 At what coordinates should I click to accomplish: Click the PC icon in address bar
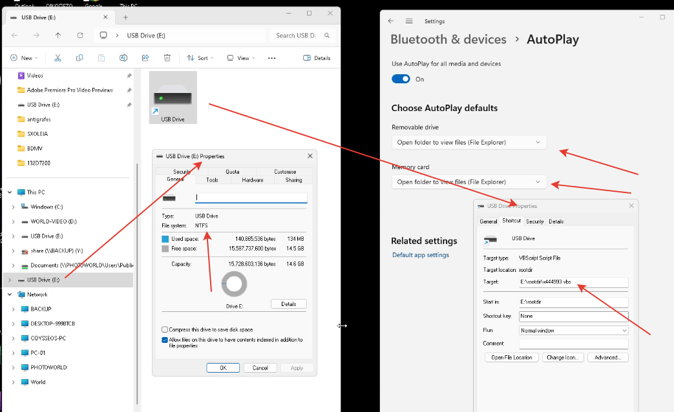(x=103, y=36)
